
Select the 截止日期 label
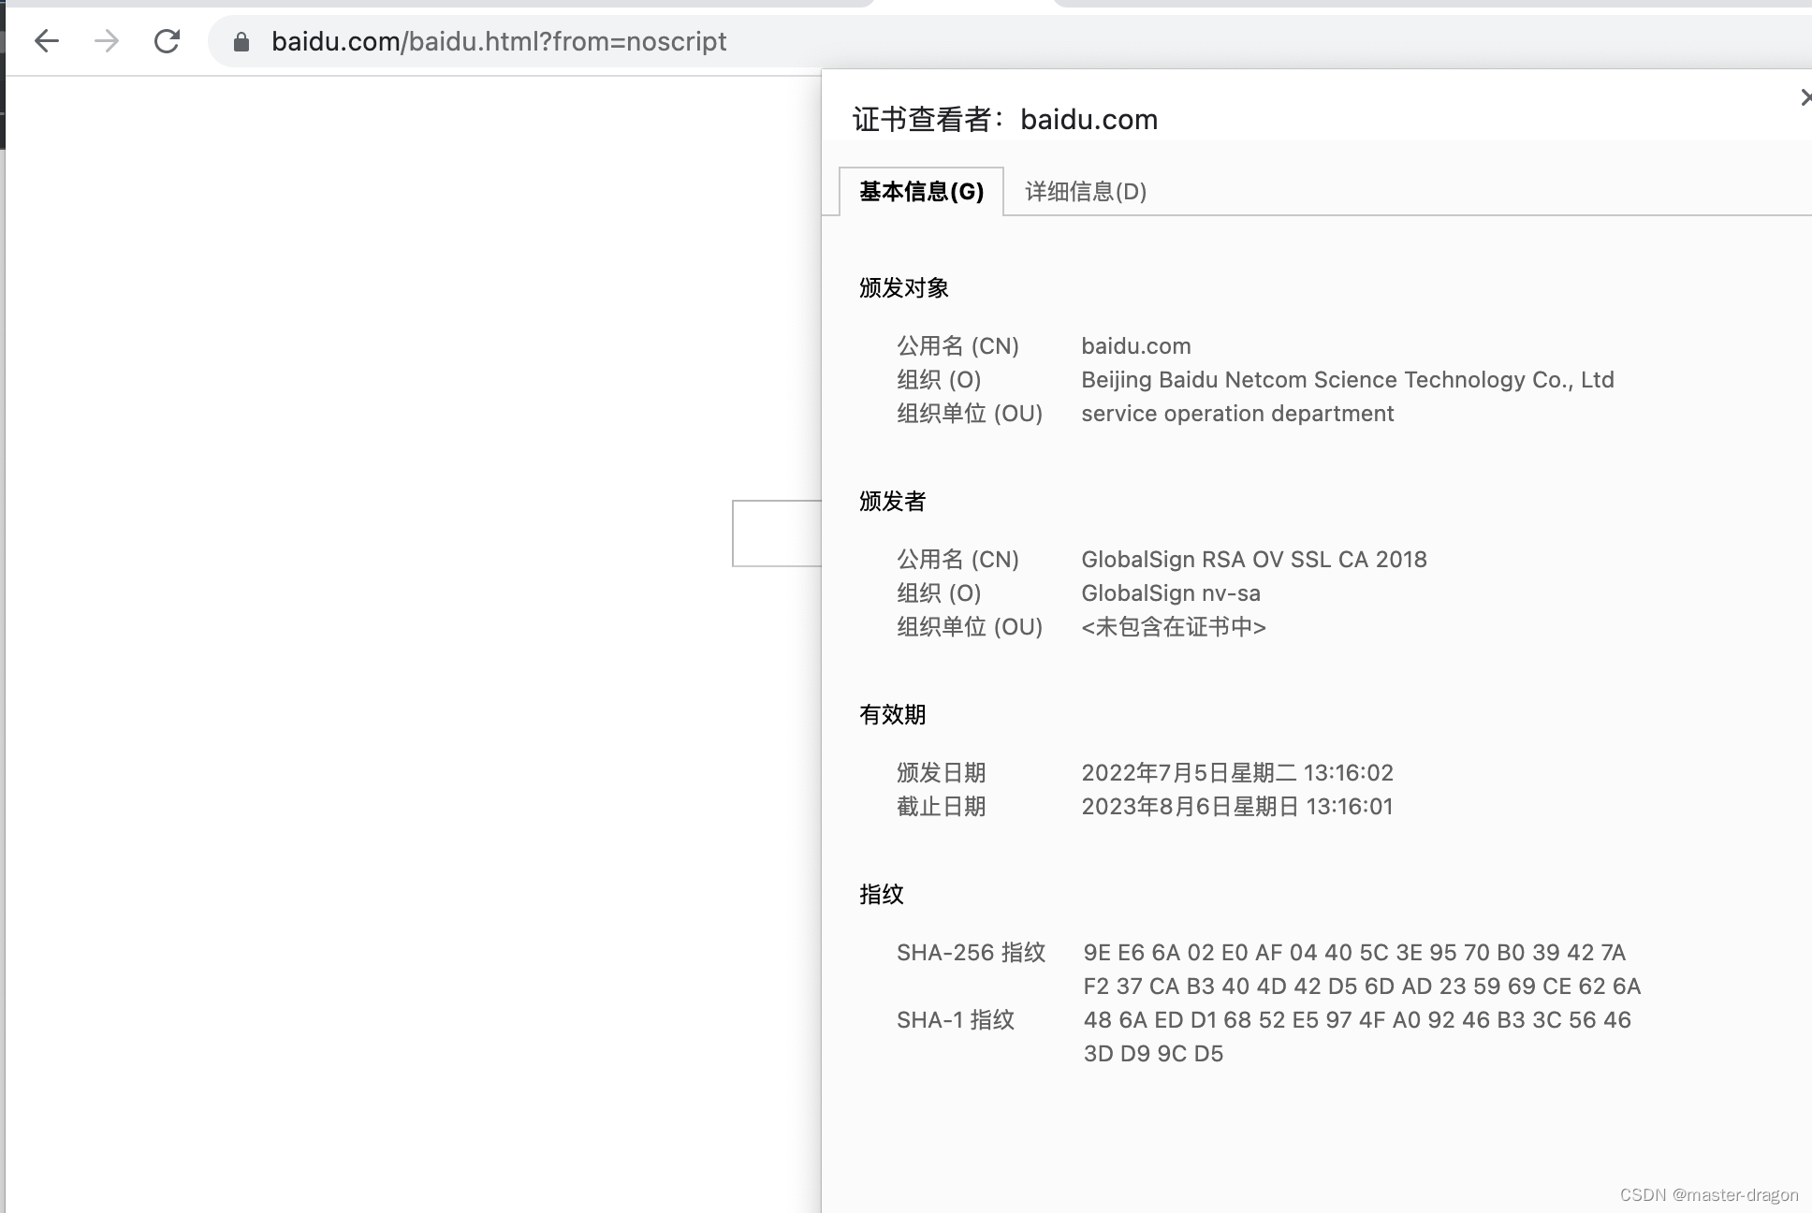942,807
